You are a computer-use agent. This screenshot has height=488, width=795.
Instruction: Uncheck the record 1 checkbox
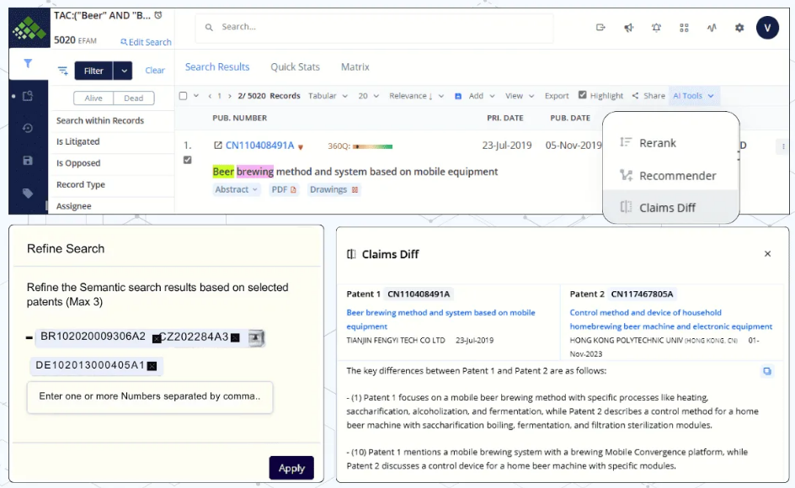coord(187,160)
